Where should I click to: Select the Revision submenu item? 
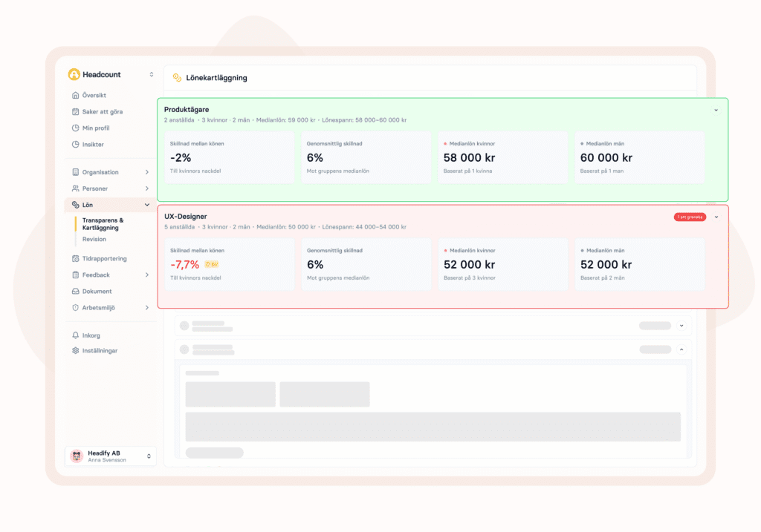pos(94,239)
